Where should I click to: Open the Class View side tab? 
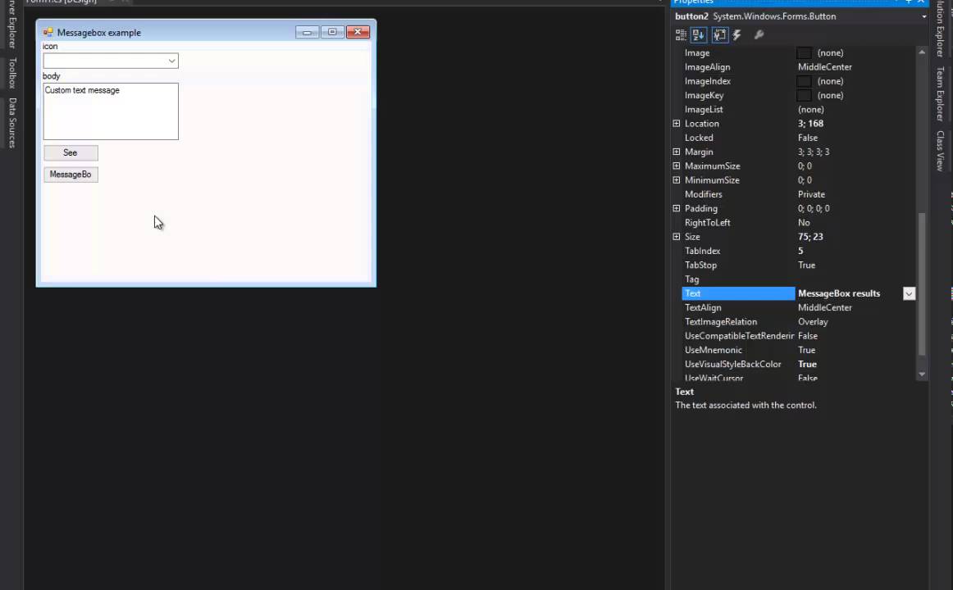pyautogui.click(x=940, y=151)
